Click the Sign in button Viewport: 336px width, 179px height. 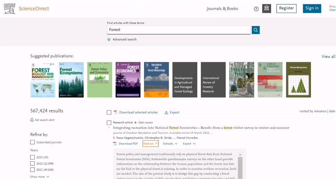click(x=312, y=8)
